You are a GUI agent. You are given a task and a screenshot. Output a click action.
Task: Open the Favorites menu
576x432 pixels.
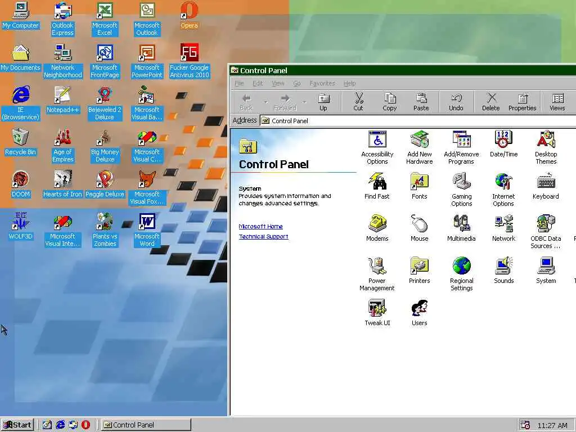pos(322,83)
